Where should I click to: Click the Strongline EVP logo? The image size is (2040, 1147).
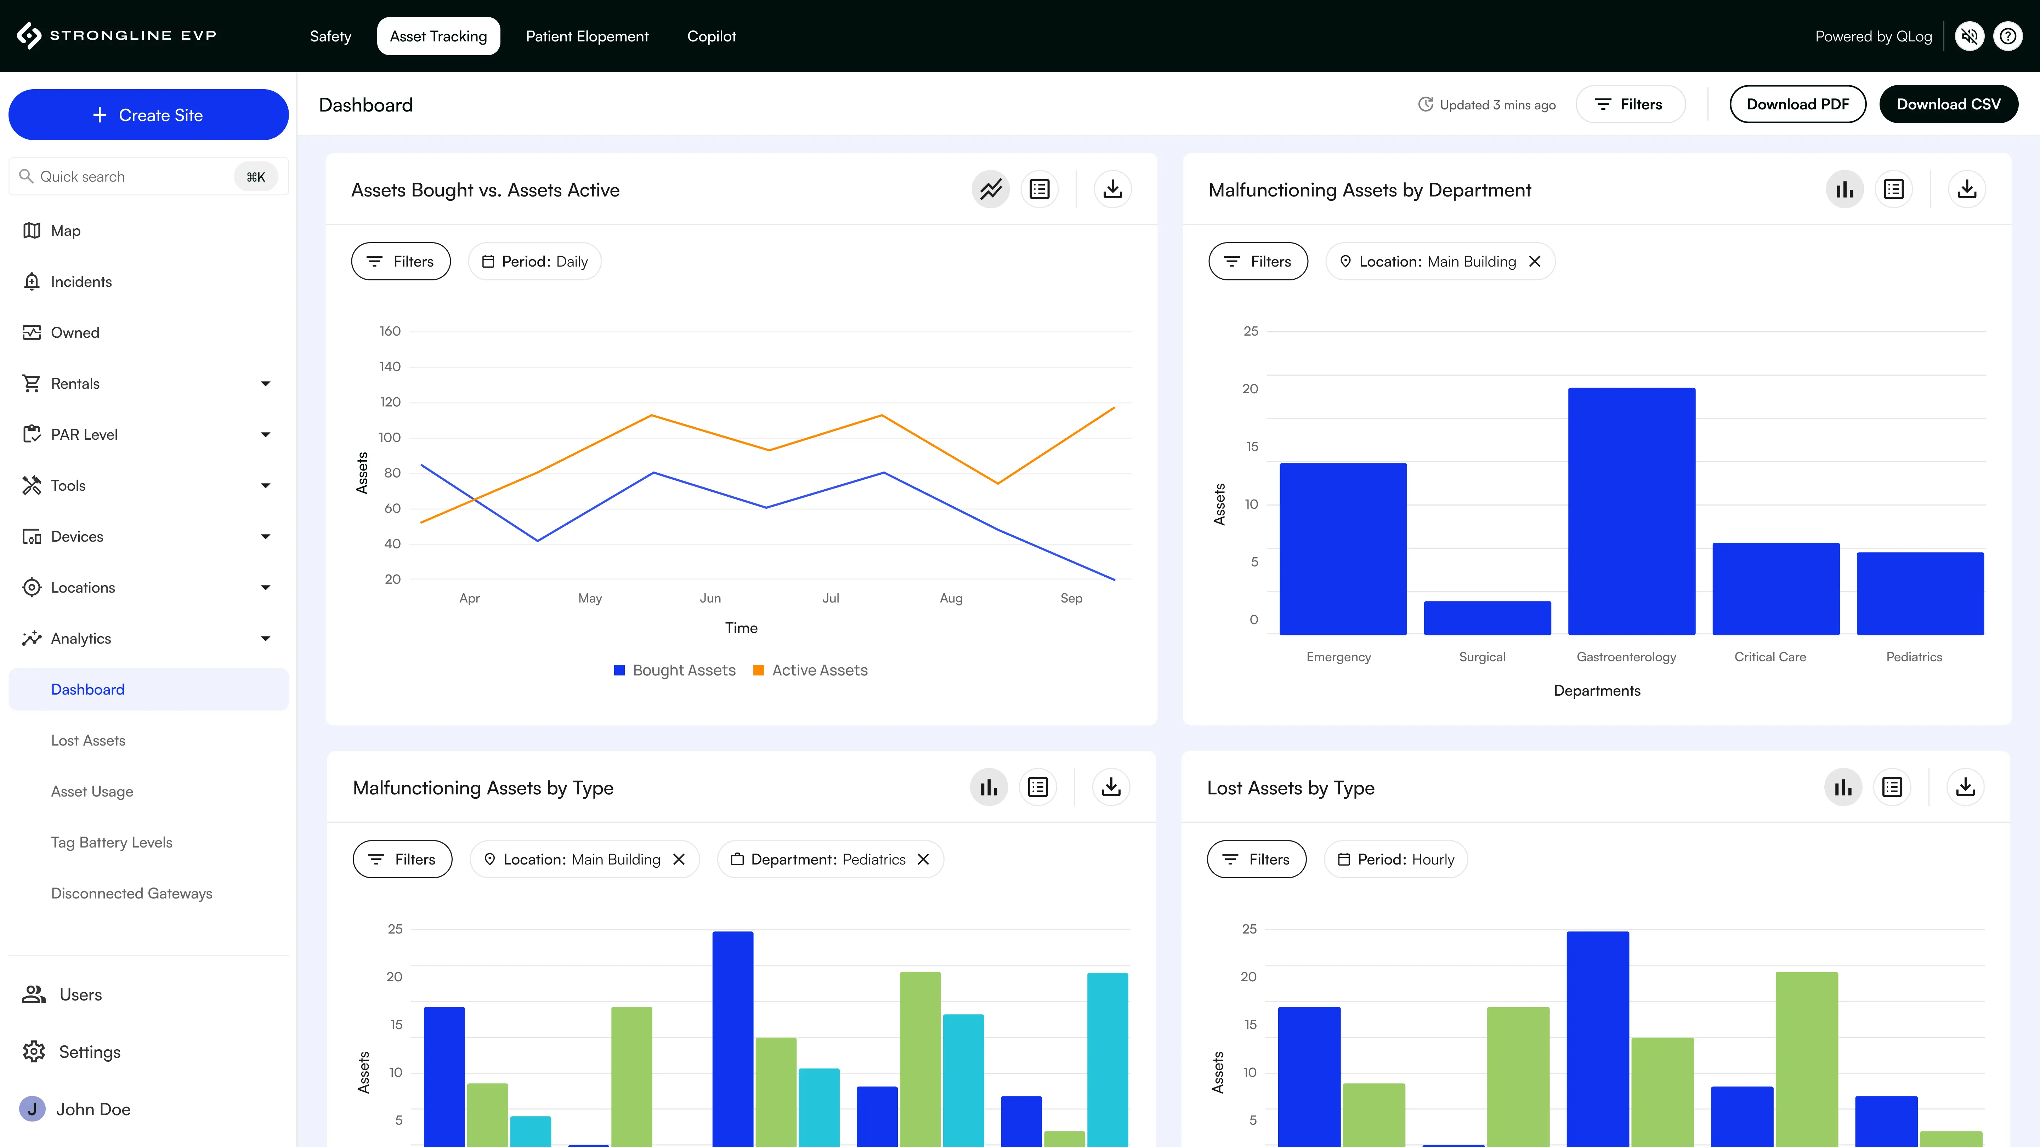click(x=117, y=36)
